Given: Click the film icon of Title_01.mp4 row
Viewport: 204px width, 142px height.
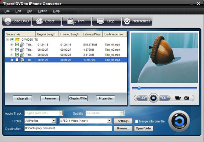Looking at the screenshot, I should click(22, 45).
